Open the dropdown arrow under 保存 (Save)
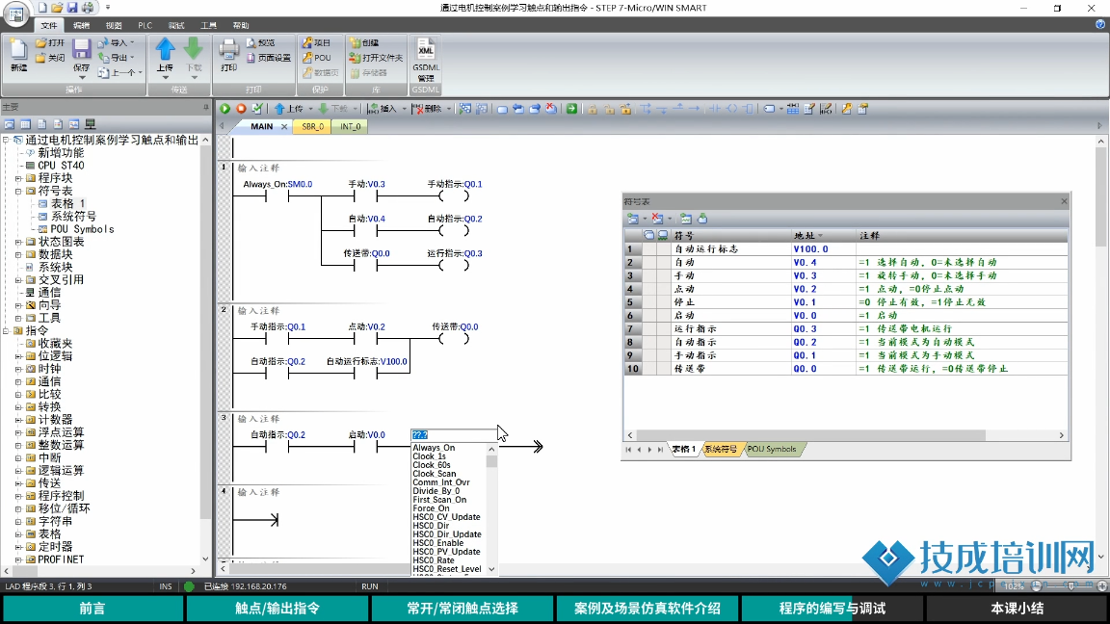1110x624 pixels. coord(81,78)
